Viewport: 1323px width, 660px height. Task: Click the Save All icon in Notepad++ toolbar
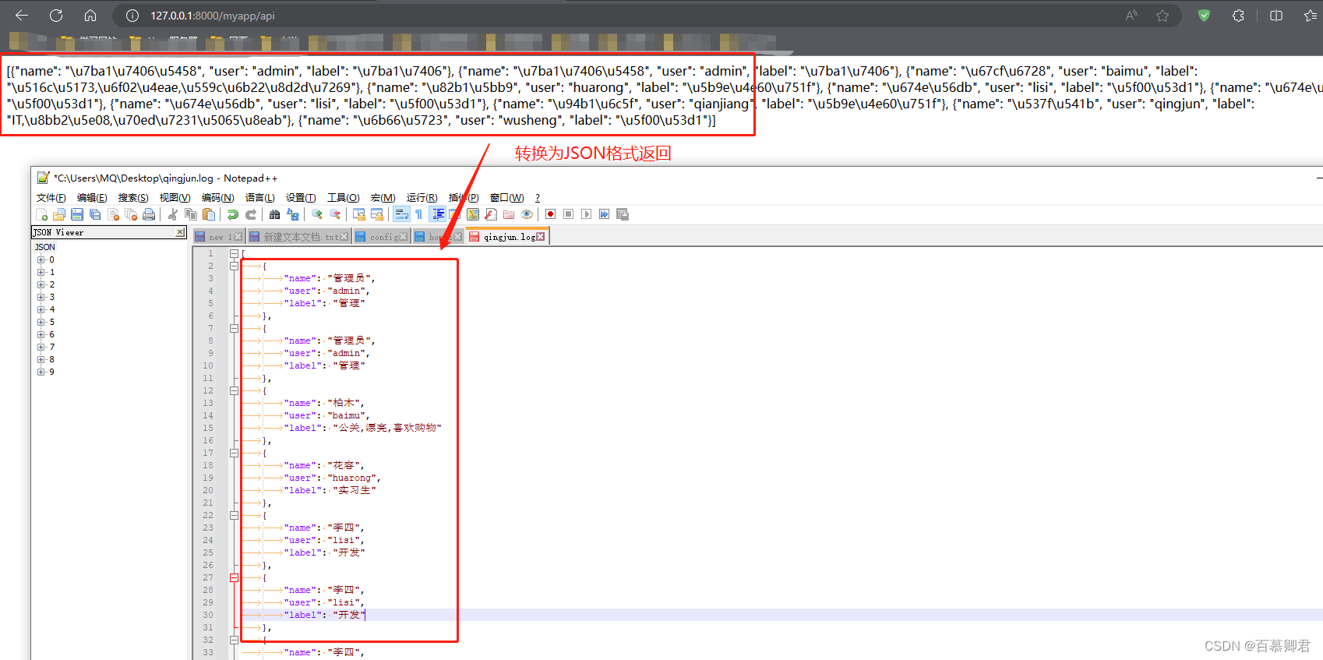point(95,214)
